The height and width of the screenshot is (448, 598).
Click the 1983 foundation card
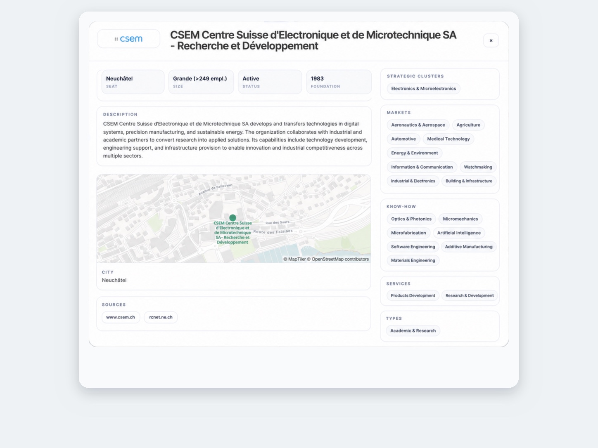[339, 82]
